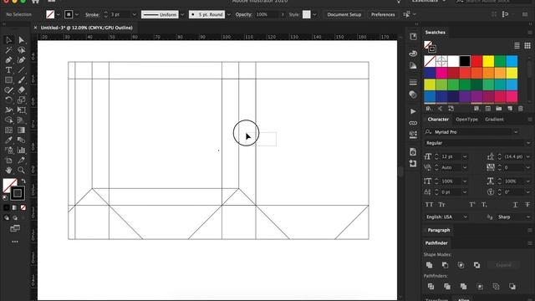The width and height of the screenshot is (535, 301).
Task: Select the Untitled-3 document tab
Action: coord(86,28)
